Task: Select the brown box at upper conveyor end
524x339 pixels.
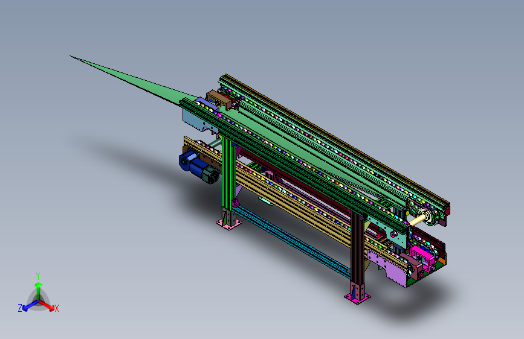Action: point(219,99)
